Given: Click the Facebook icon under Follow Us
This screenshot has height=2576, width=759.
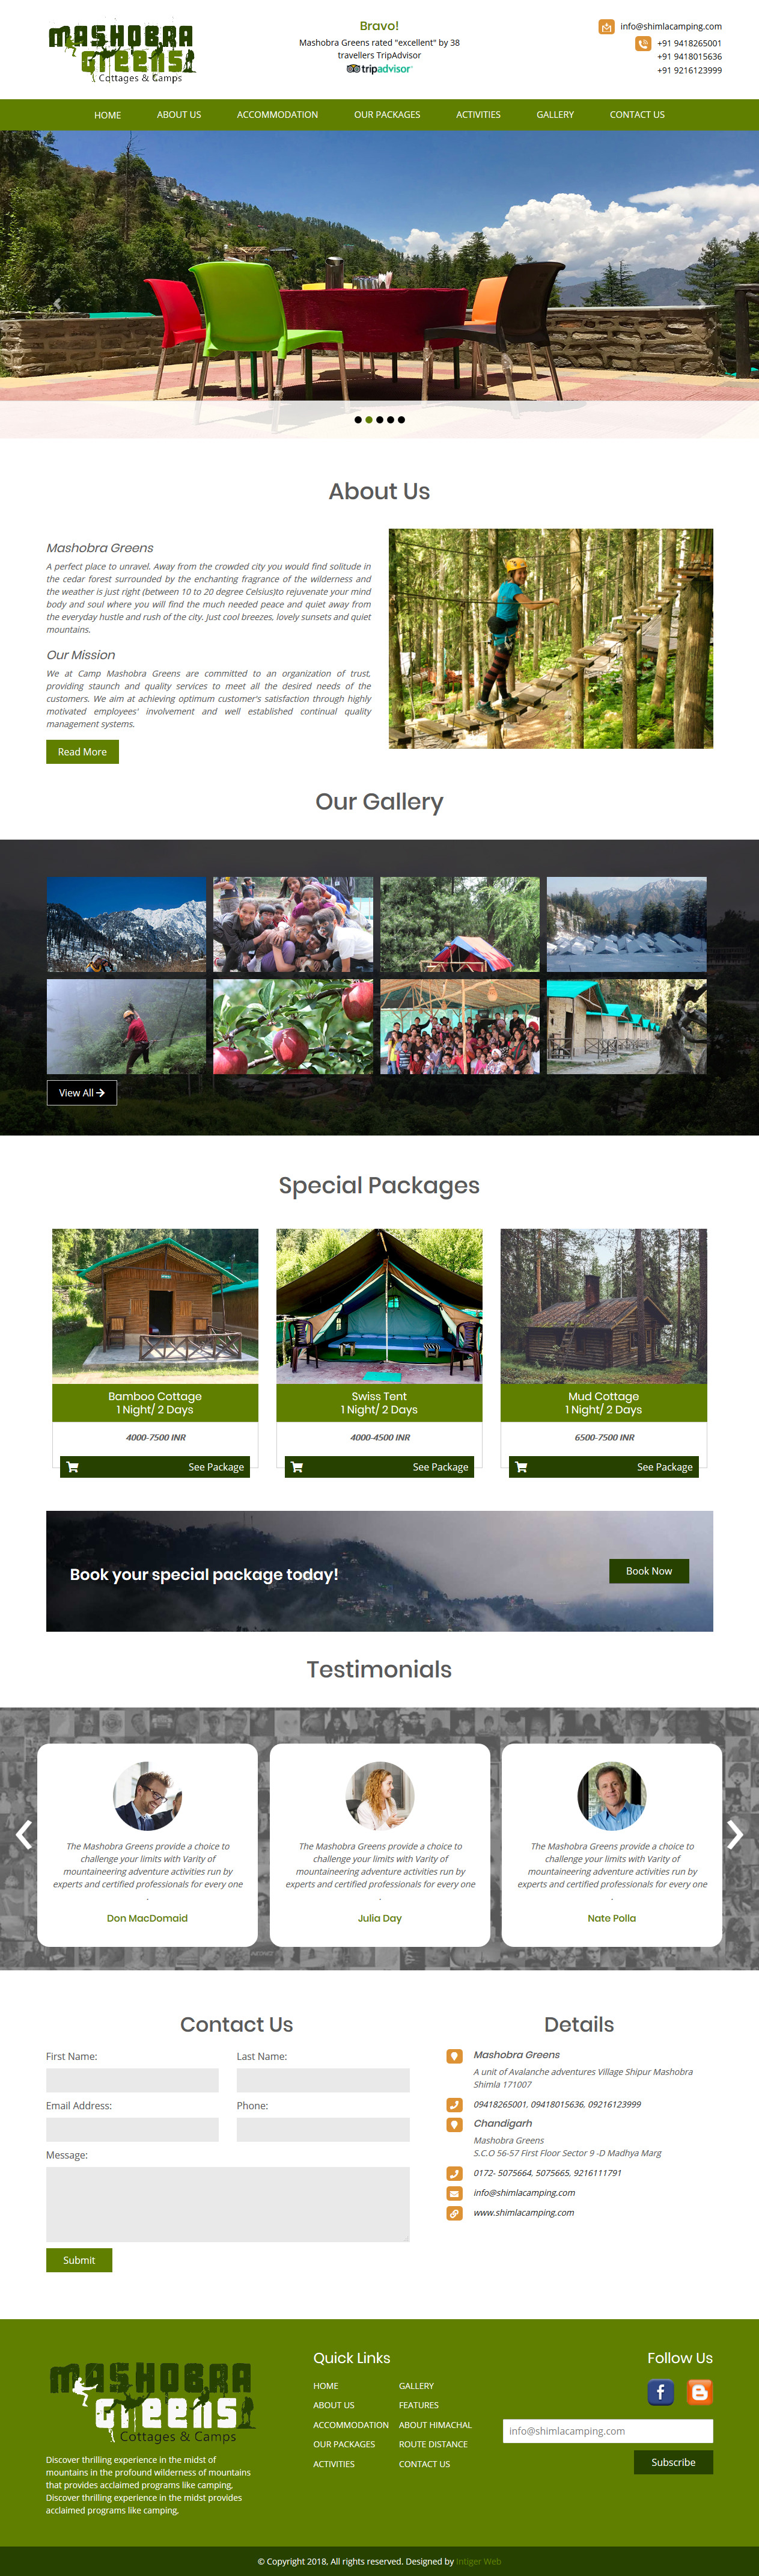Looking at the screenshot, I should (x=660, y=2391).
